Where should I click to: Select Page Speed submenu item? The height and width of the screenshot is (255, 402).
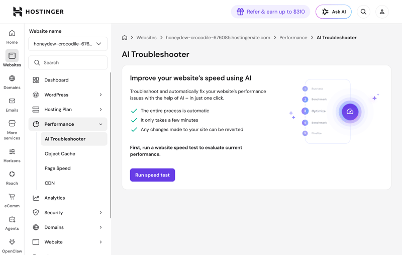pos(57,168)
